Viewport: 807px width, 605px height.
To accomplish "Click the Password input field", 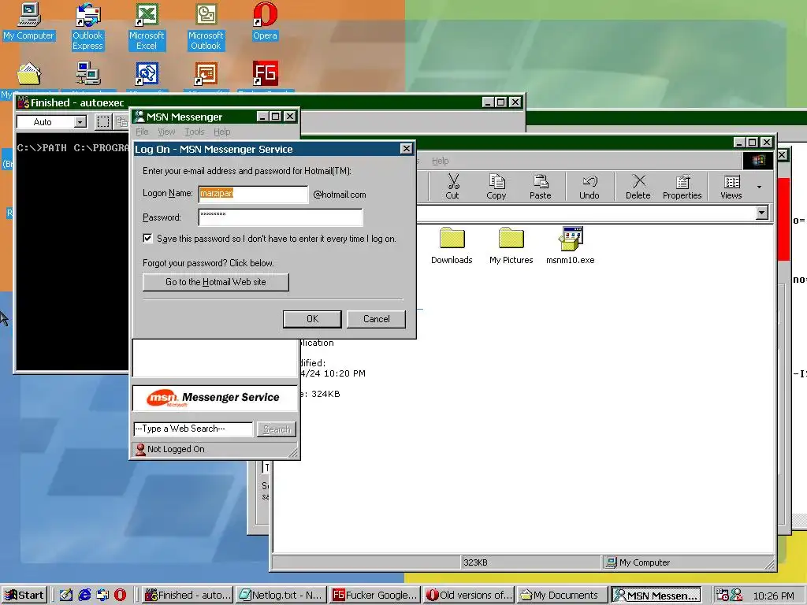I will pyautogui.click(x=281, y=217).
